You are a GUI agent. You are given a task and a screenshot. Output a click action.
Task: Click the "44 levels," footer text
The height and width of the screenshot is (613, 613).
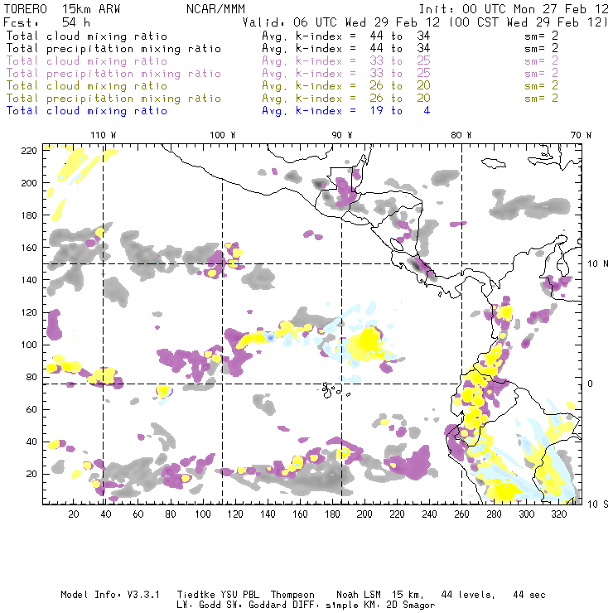[x=468, y=595]
